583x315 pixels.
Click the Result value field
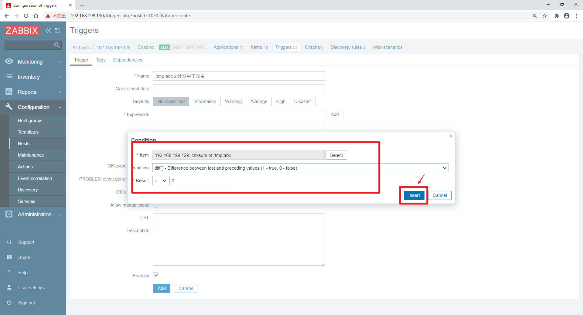[198, 181]
